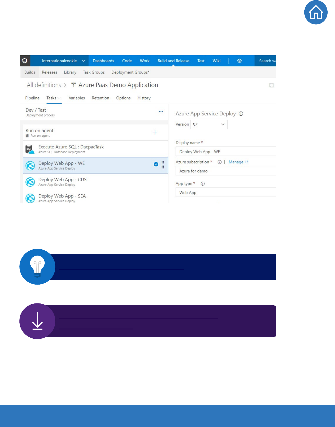Click the Deploy Web App - CUS icon

coord(30,182)
